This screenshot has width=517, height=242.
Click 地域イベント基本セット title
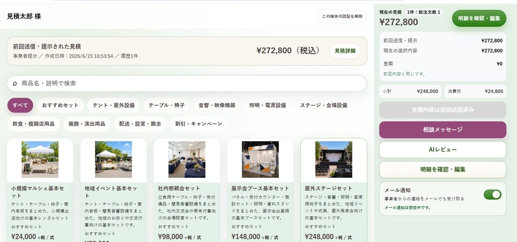pyautogui.click(x=111, y=192)
